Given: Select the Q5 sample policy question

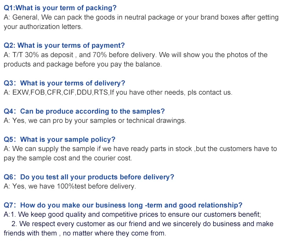Looking at the screenshot, I should tap(60, 139).
